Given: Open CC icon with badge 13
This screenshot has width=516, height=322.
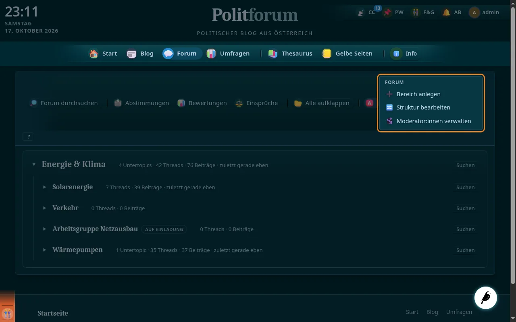Looking at the screenshot, I should 362,12.
